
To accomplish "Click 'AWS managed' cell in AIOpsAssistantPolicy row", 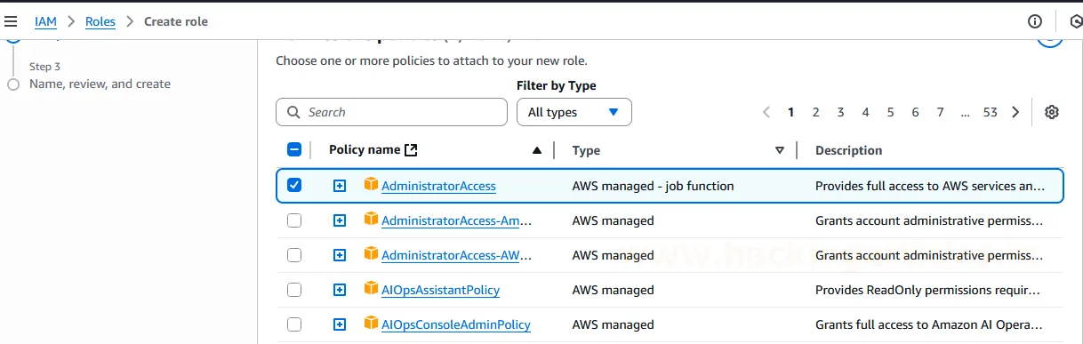I will (x=613, y=290).
